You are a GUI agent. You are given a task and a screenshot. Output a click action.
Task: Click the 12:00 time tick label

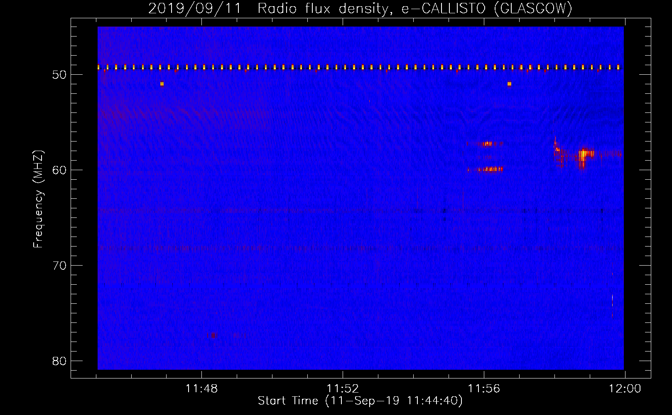pyautogui.click(x=625, y=389)
